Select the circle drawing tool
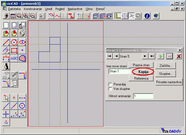186x135 pixels. pos(14,42)
